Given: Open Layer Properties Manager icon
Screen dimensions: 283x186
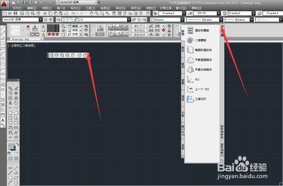Looking at the screenshot, I should coord(58,20).
